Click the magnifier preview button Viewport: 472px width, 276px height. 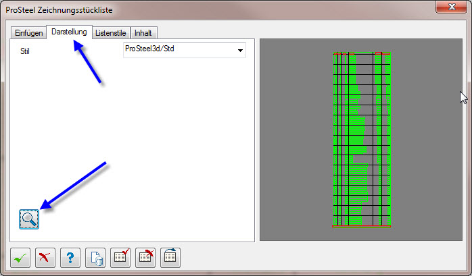pyautogui.click(x=29, y=219)
